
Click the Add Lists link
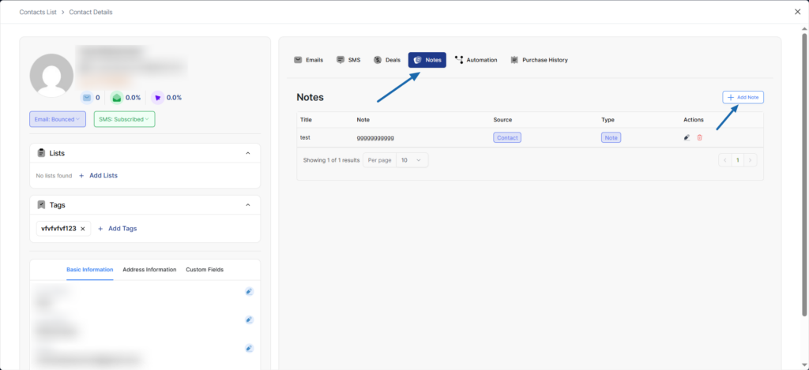(99, 175)
